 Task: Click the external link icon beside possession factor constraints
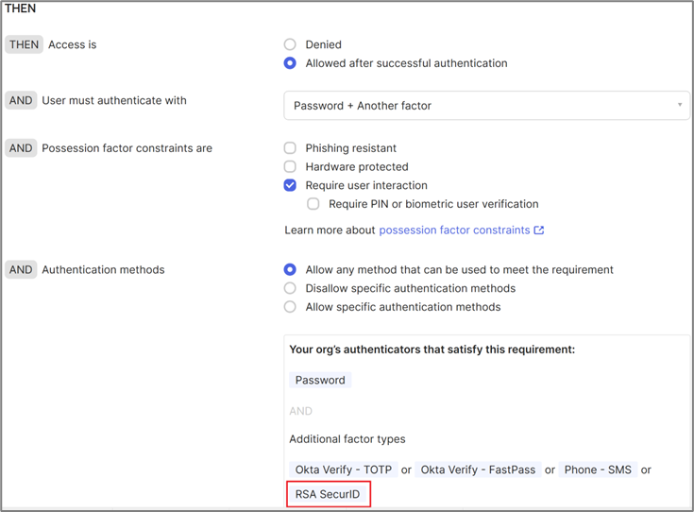(x=539, y=230)
